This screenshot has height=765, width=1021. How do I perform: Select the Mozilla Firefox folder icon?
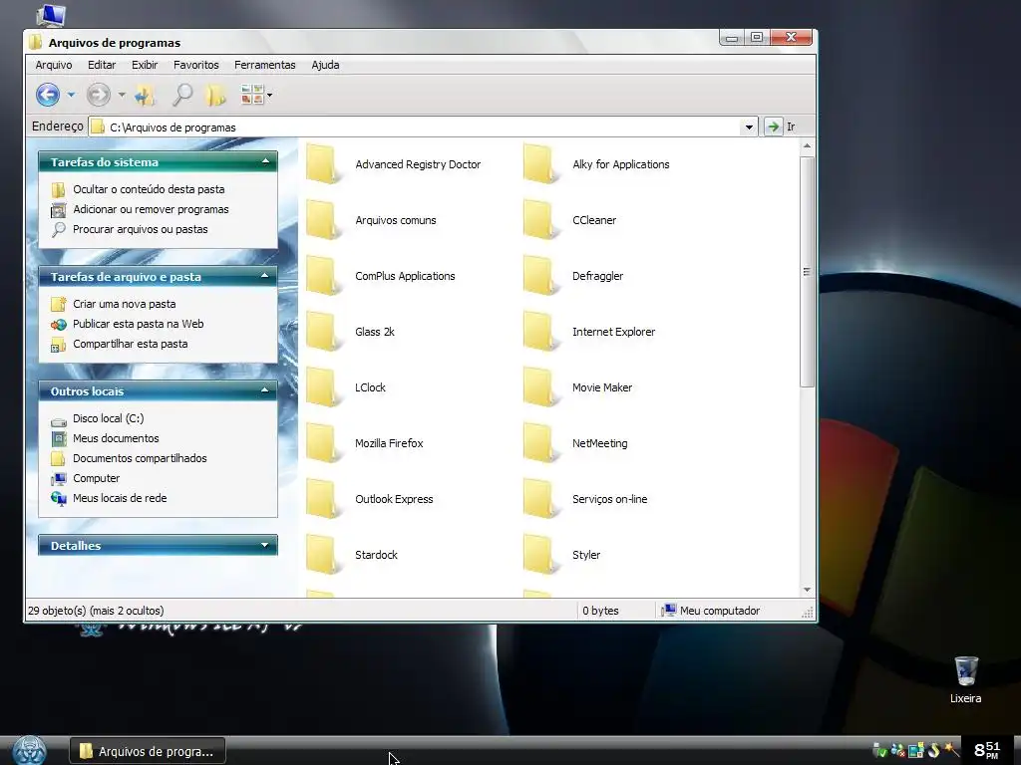(x=323, y=443)
